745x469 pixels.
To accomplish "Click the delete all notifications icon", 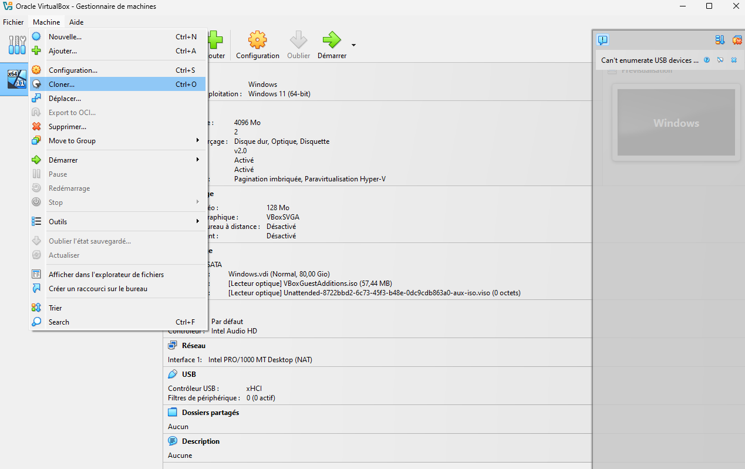I will point(737,40).
